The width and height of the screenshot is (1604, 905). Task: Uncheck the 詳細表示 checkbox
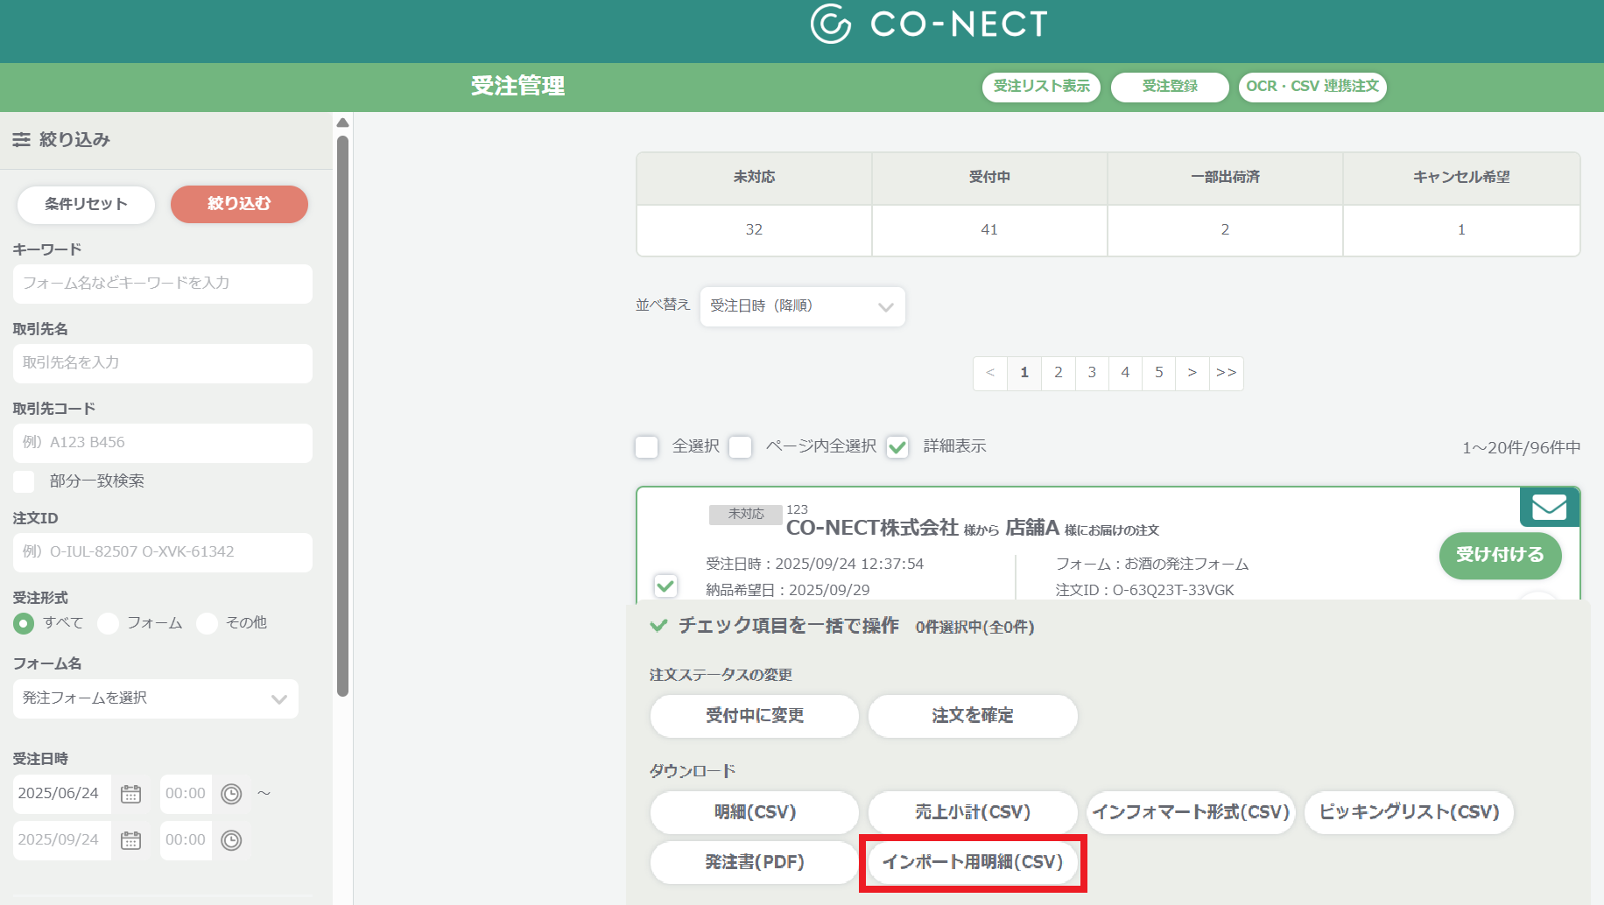[897, 447]
